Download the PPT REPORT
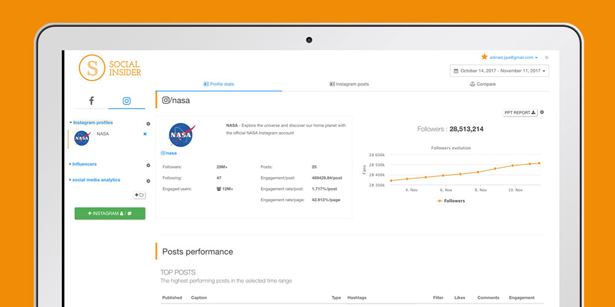Image resolution: width=615 pixels, height=307 pixels. click(x=520, y=113)
